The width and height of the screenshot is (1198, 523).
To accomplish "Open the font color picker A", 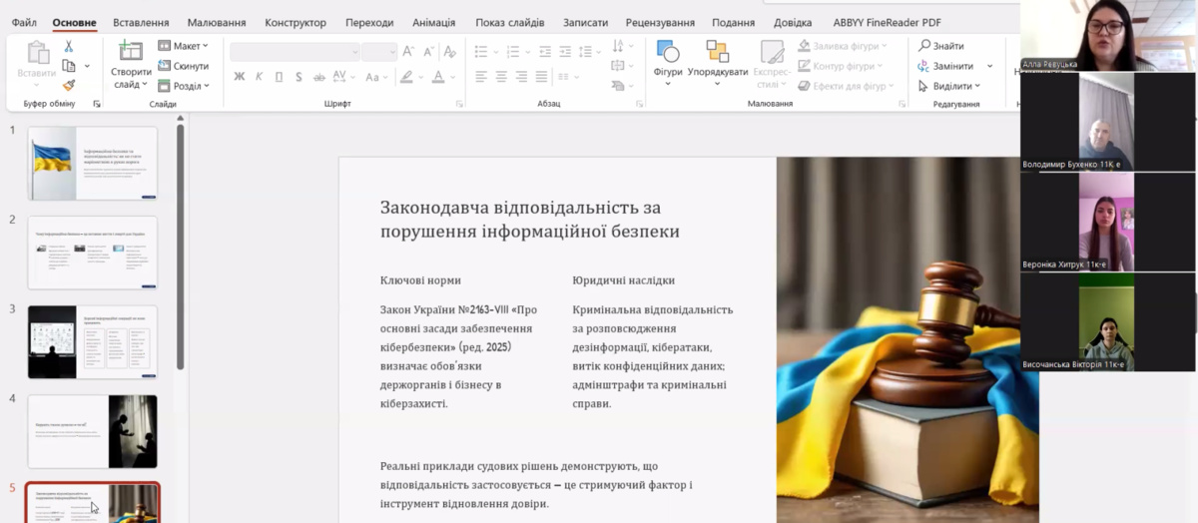I will coord(437,77).
